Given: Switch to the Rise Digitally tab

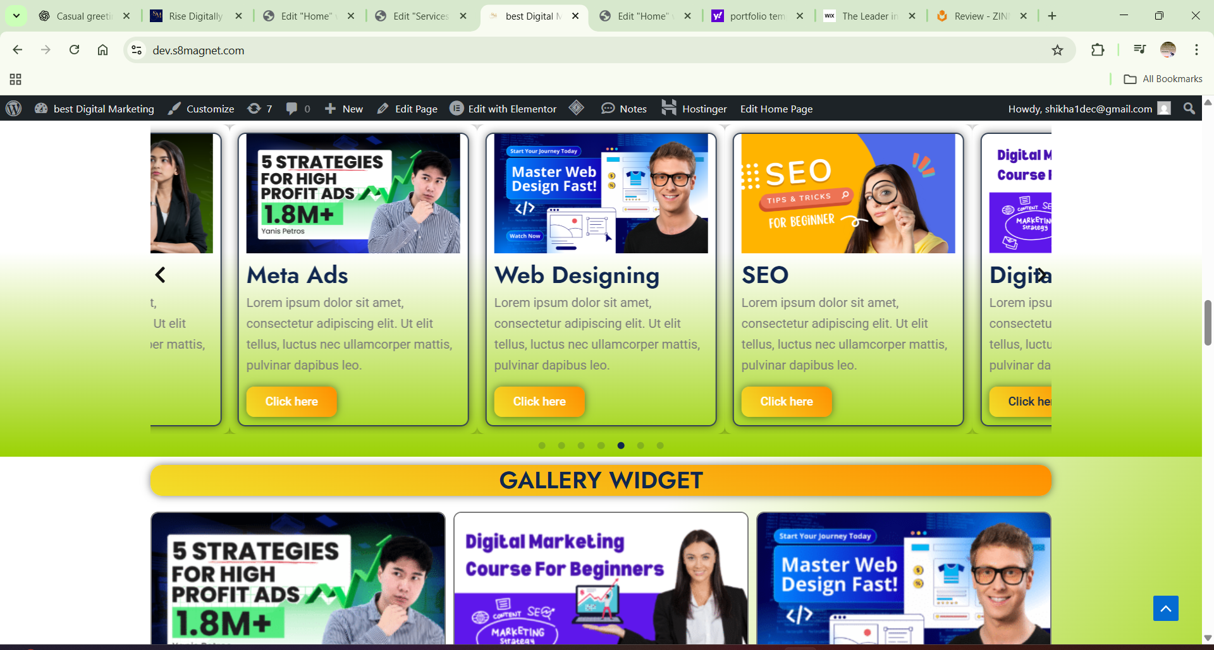Looking at the screenshot, I should point(196,16).
